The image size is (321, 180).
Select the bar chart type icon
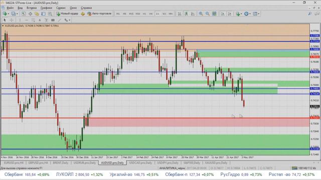click(180, 13)
